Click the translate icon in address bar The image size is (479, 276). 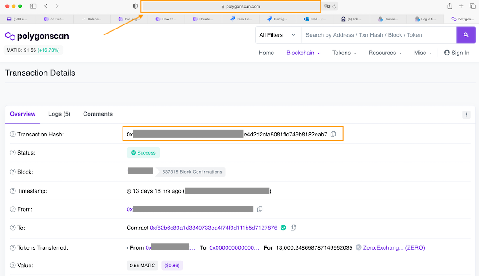click(327, 6)
